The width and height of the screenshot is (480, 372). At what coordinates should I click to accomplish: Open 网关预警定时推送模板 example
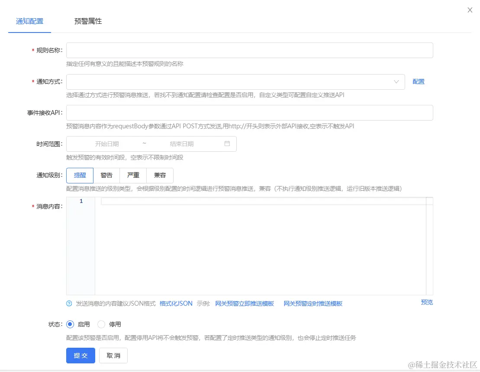[313, 303]
